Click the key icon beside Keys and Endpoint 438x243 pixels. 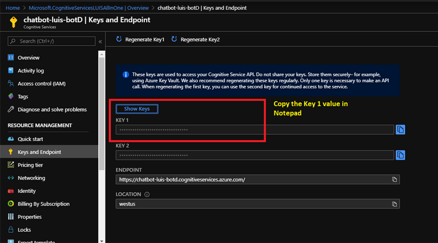coord(11,152)
